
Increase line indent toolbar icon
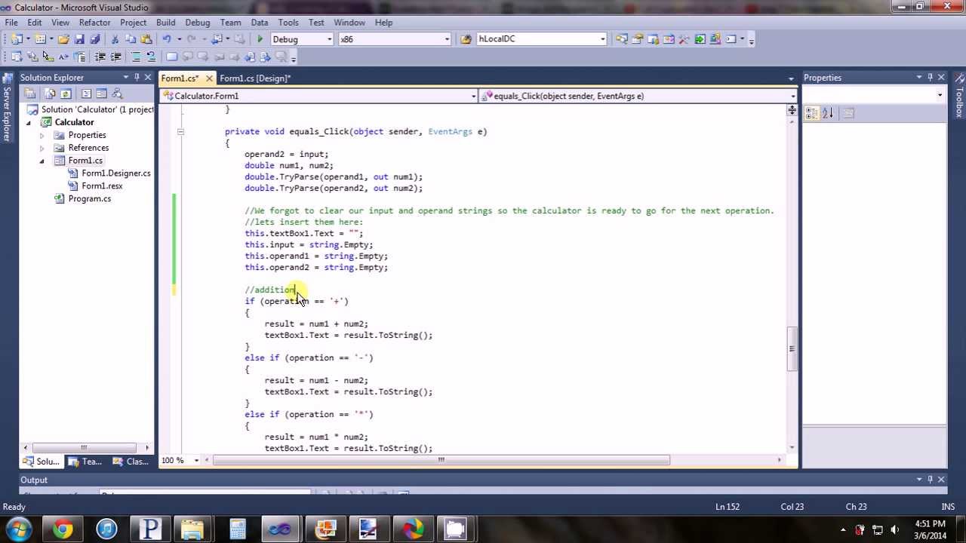tap(115, 57)
